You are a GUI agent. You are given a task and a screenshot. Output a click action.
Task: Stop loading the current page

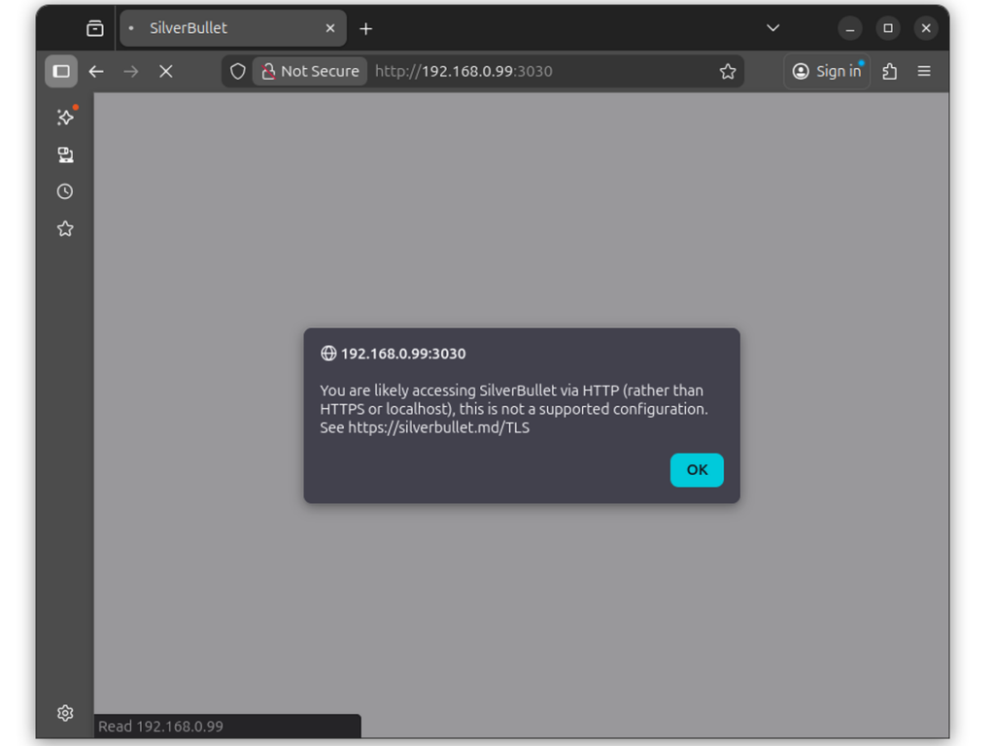(165, 71)
